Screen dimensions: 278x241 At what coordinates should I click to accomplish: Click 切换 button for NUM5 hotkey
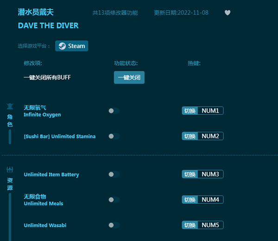(190, 225)
